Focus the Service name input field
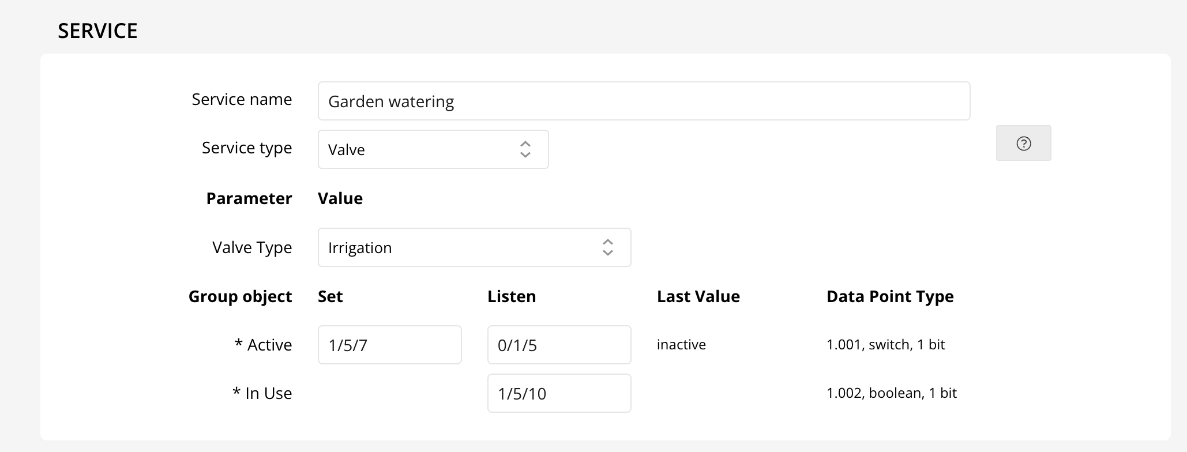The height and width of the screenshot is (452, 1187). [643, 101]
